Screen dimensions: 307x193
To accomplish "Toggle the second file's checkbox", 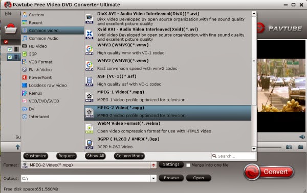I will coord(10,57).
